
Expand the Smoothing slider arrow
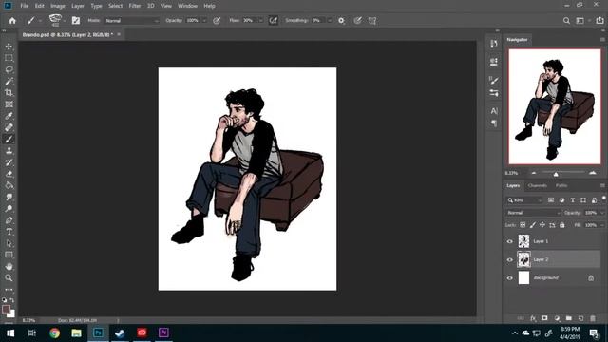coord(330,21)
